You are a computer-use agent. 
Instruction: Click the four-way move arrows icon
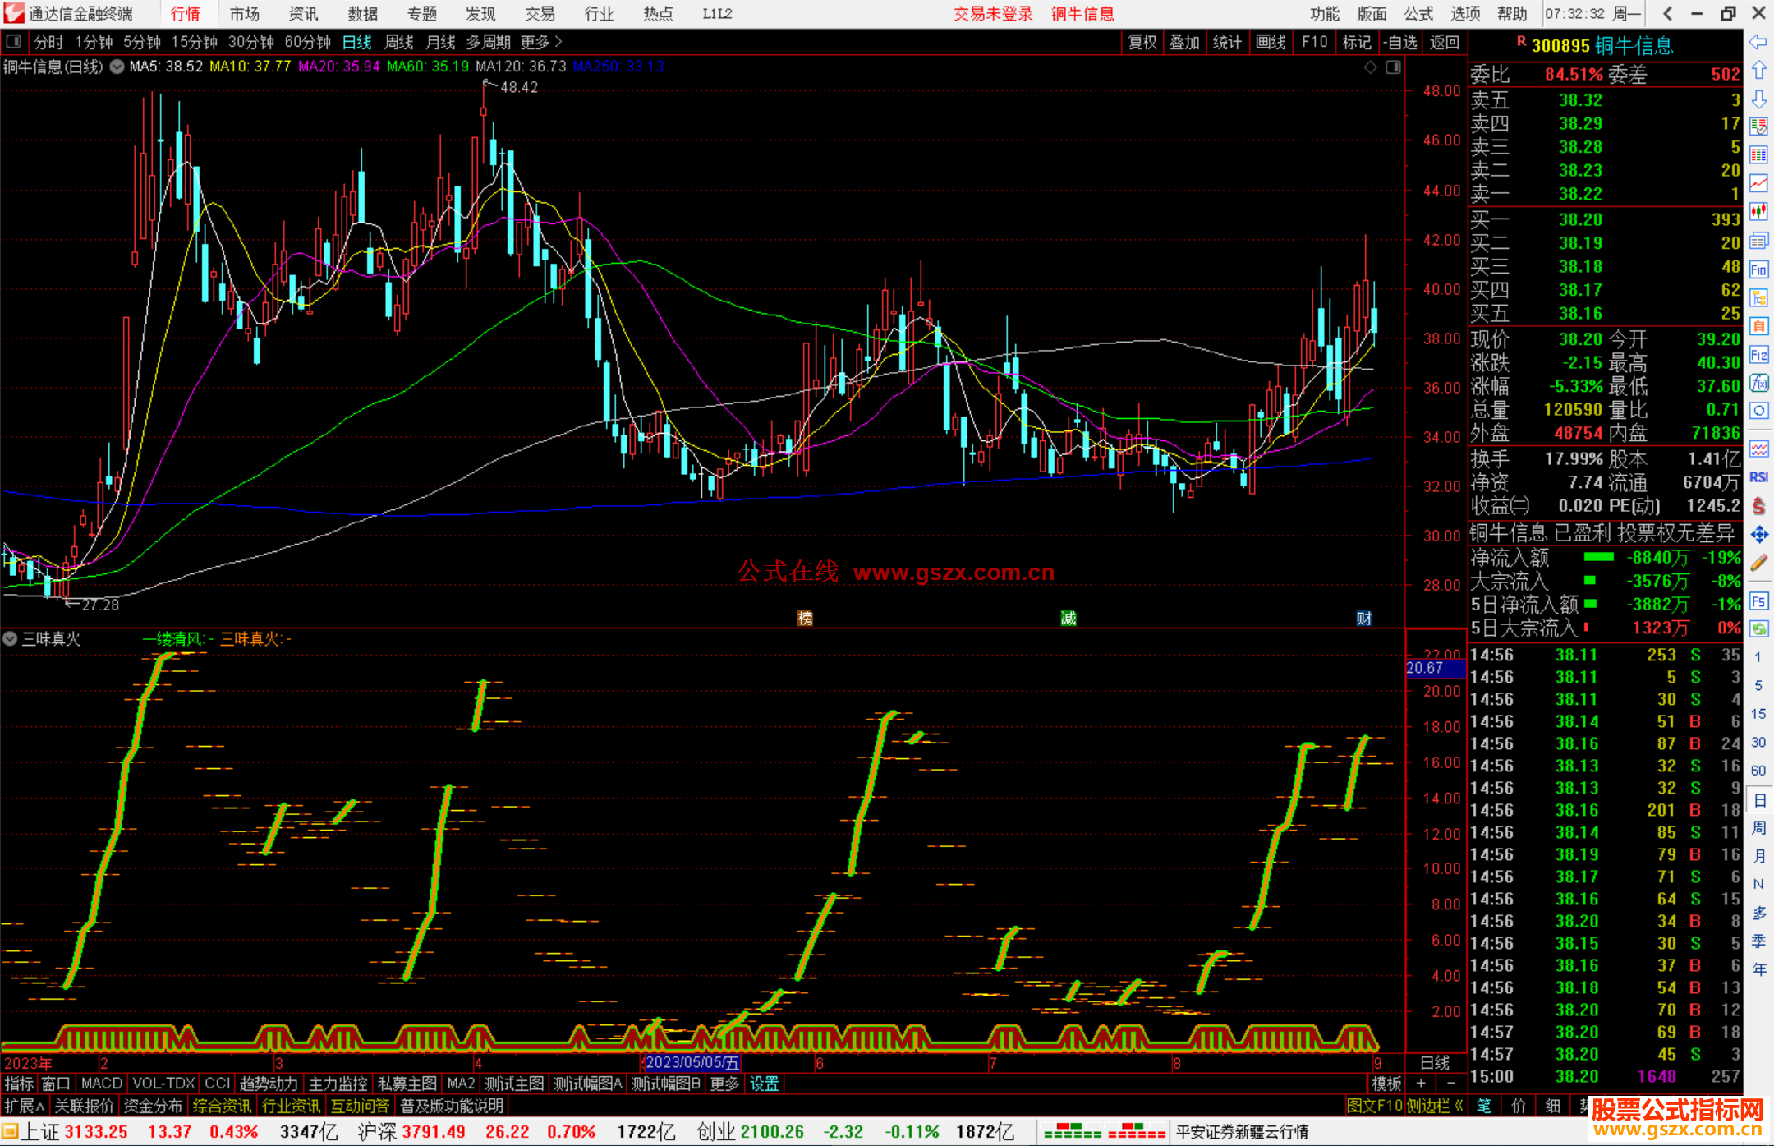[x=1758, y=535]
